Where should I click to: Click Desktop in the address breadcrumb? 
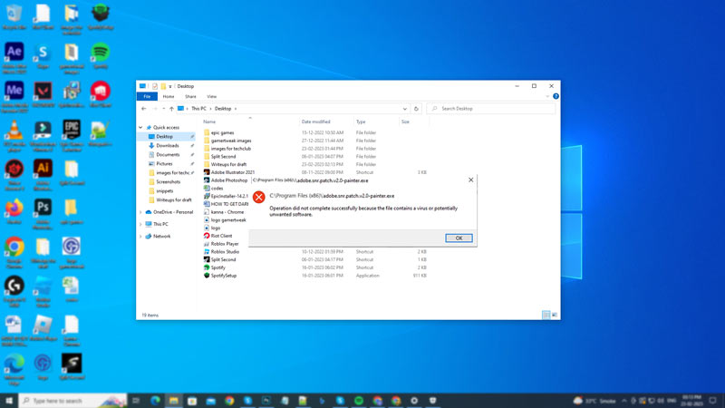pos(223,109)
